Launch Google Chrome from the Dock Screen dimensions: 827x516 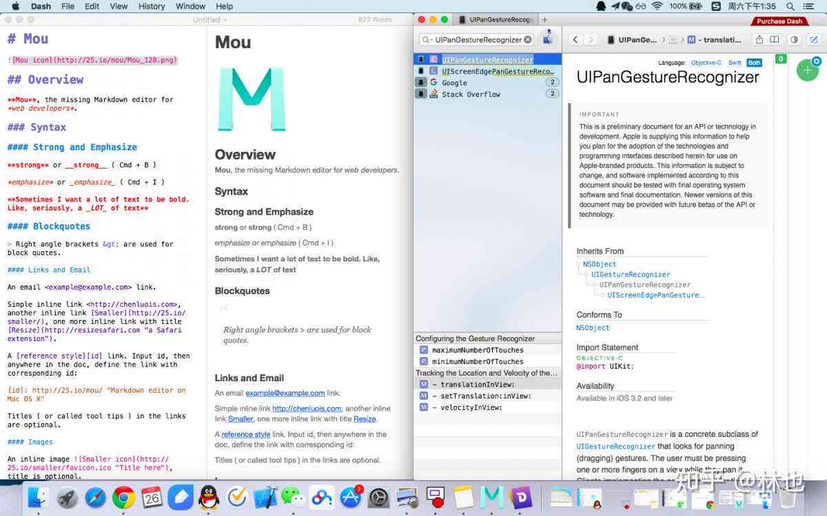(x=123, y=497)
